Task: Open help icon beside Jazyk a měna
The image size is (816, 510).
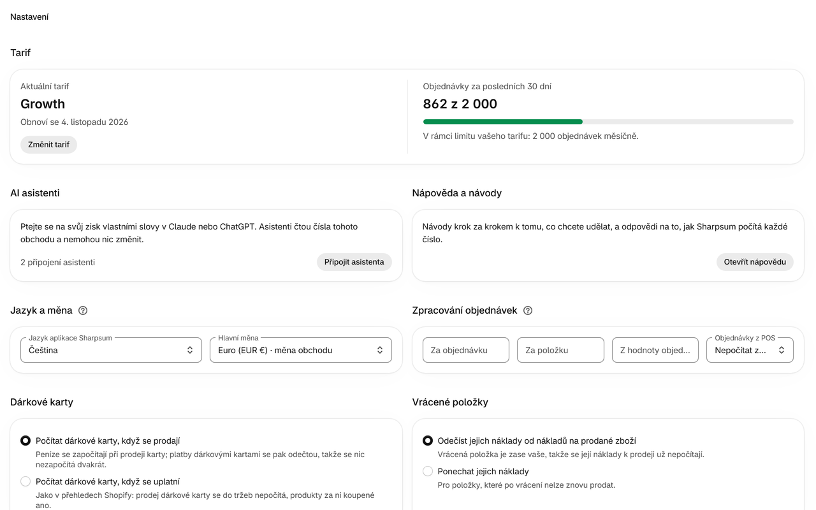Action: 83,310
